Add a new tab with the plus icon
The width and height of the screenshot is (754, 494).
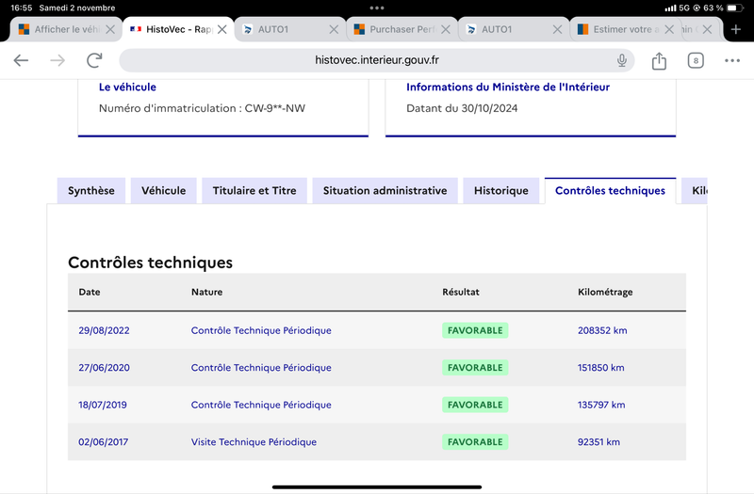pos(736,29)
